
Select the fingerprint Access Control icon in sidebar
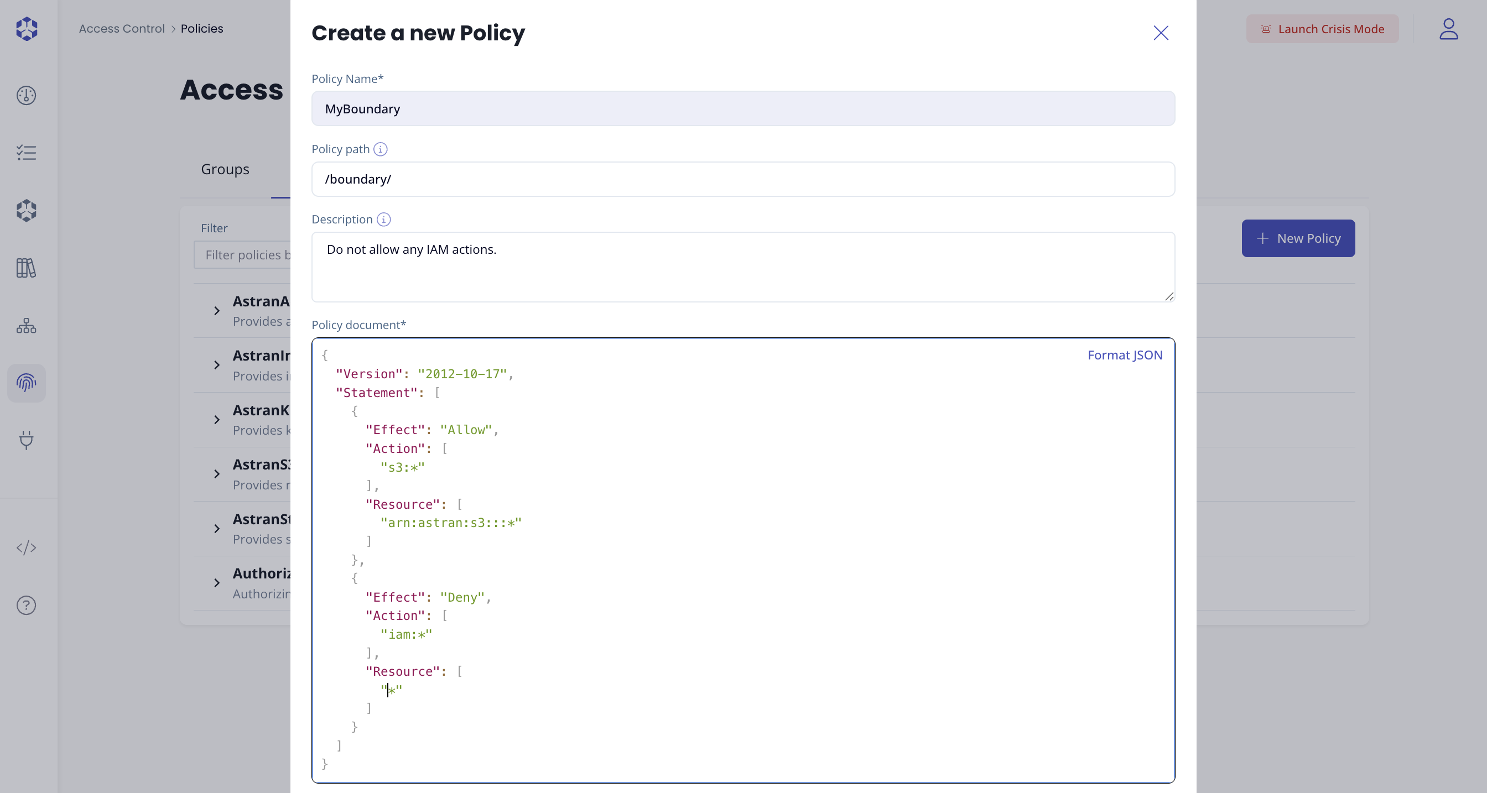27,383
